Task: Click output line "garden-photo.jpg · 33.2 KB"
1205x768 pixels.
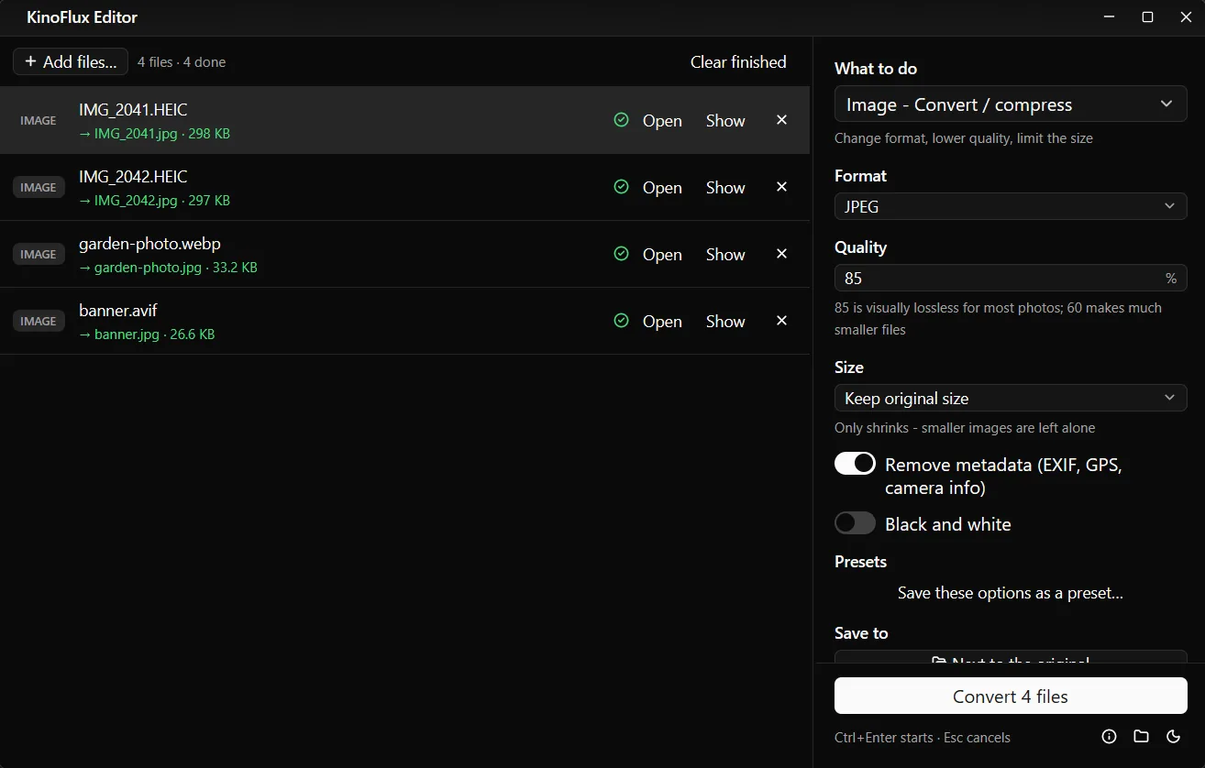Action: click(x=168, y=268)
